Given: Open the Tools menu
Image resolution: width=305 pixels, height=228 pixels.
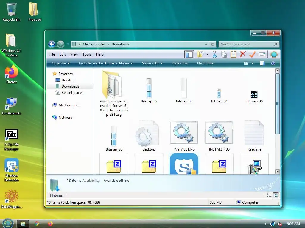Looking at the screenshot, I should pos(87,54).
